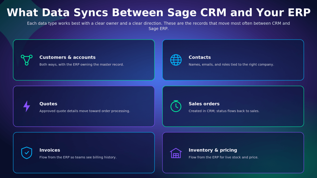Click 'Approved quote details move toward order processing.'

(x=85, y=111)
